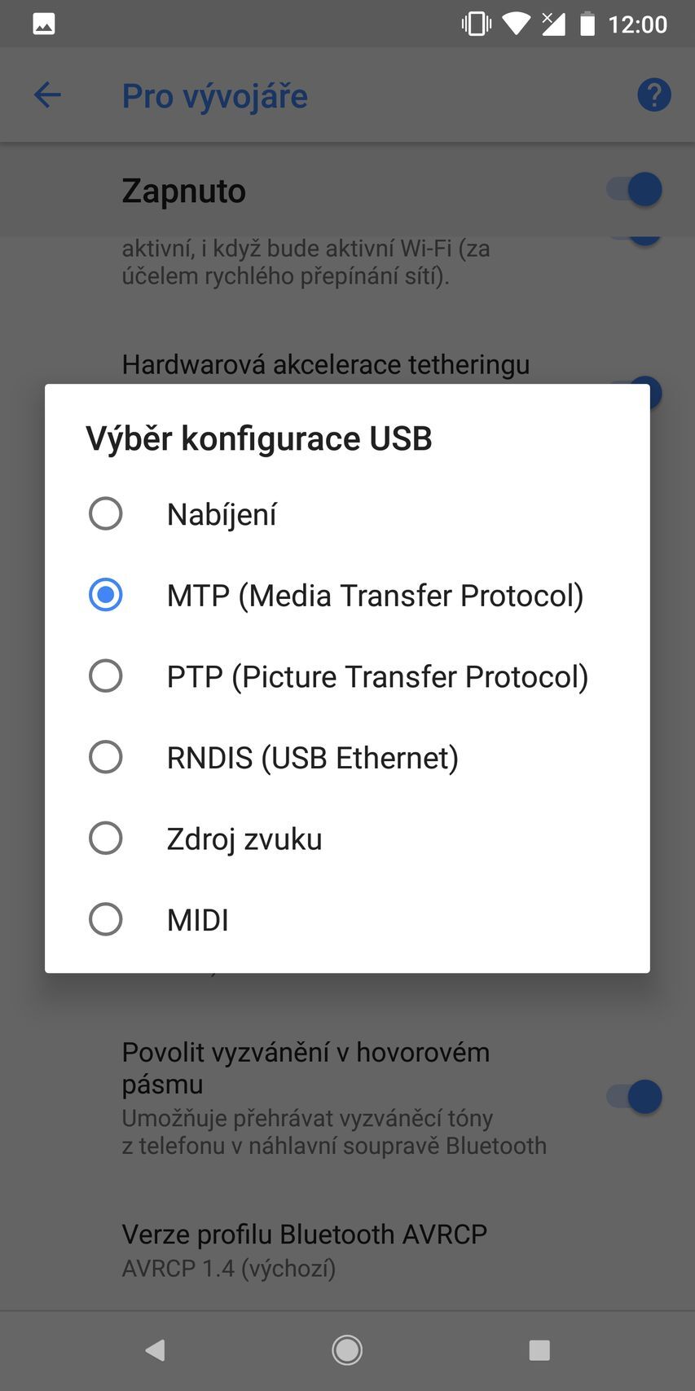695x1391 pixels.
Task: Tap the back arrow to leave developer options
Action: click(46, 95)
